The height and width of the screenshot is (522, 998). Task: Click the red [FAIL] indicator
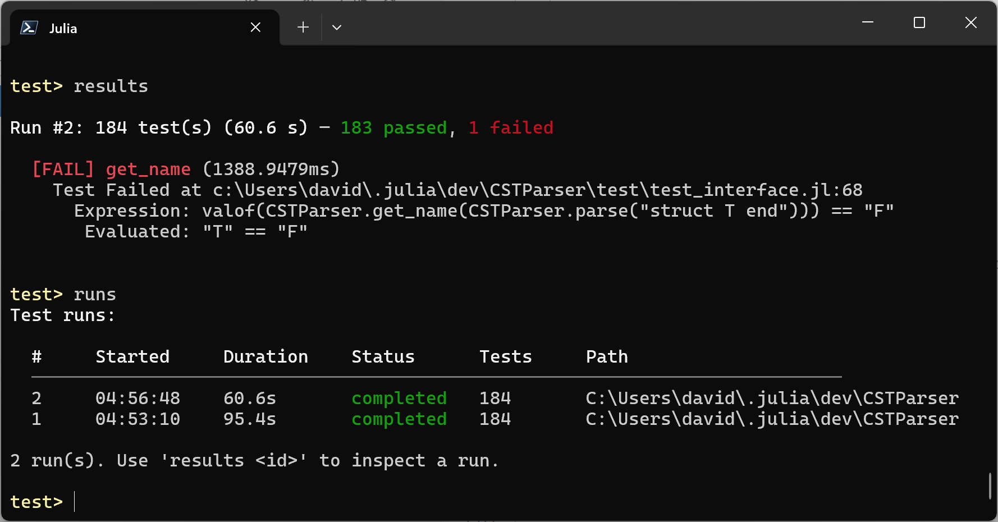point(63,169)
